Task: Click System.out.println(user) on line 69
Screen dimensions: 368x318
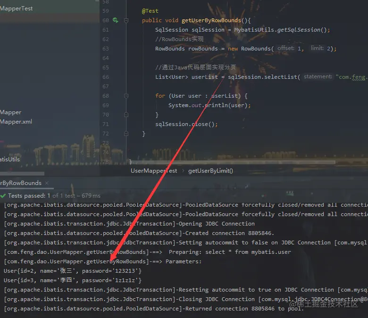Action: 208,105
